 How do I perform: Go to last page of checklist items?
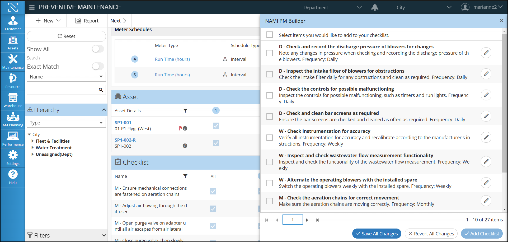[318, 220]
